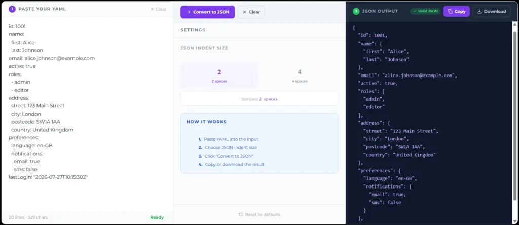This screenshot has height=225, width=519.
Task: Click the "id": 1001 JSON line
Action: 373,36
